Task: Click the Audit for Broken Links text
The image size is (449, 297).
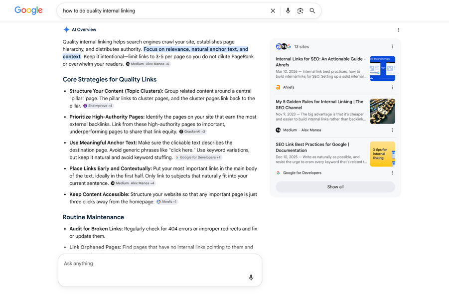Action: (x=96, y=229)
